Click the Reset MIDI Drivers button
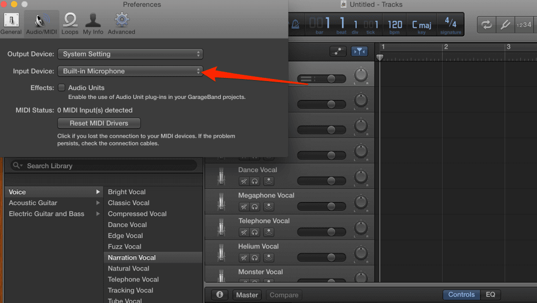This screenshot has width=537, height=303. pos(99,123)
